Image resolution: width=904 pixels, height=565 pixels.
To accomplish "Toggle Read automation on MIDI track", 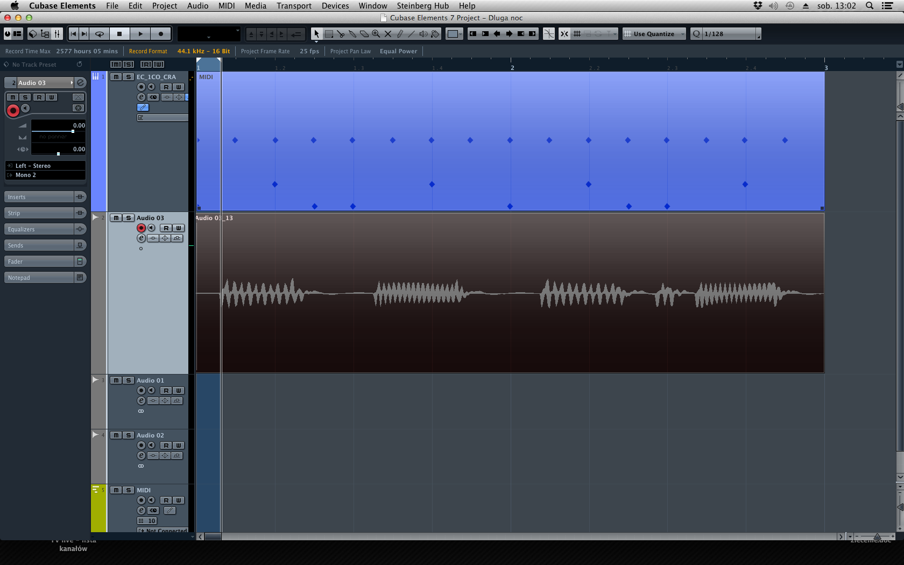I will point(166,500).
